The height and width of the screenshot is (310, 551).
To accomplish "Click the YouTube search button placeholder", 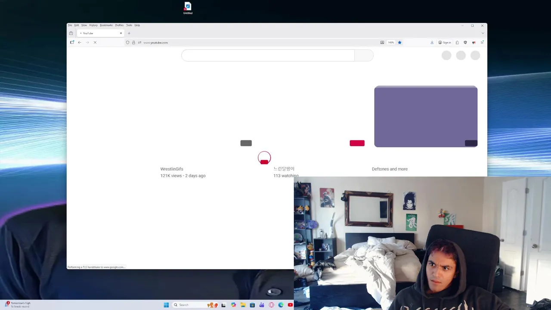I will click(x=364, y=55).
